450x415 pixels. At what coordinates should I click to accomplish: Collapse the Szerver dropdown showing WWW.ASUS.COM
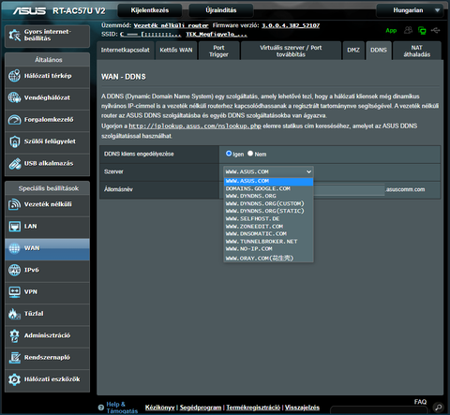(268, 171)
